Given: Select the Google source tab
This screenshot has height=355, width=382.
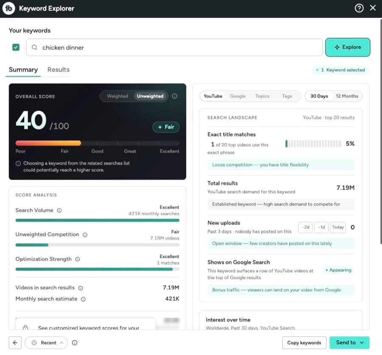Looking at the screenshot, I should pos(238,96).
